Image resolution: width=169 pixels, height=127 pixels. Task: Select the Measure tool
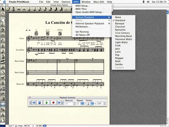coord(3,35)
